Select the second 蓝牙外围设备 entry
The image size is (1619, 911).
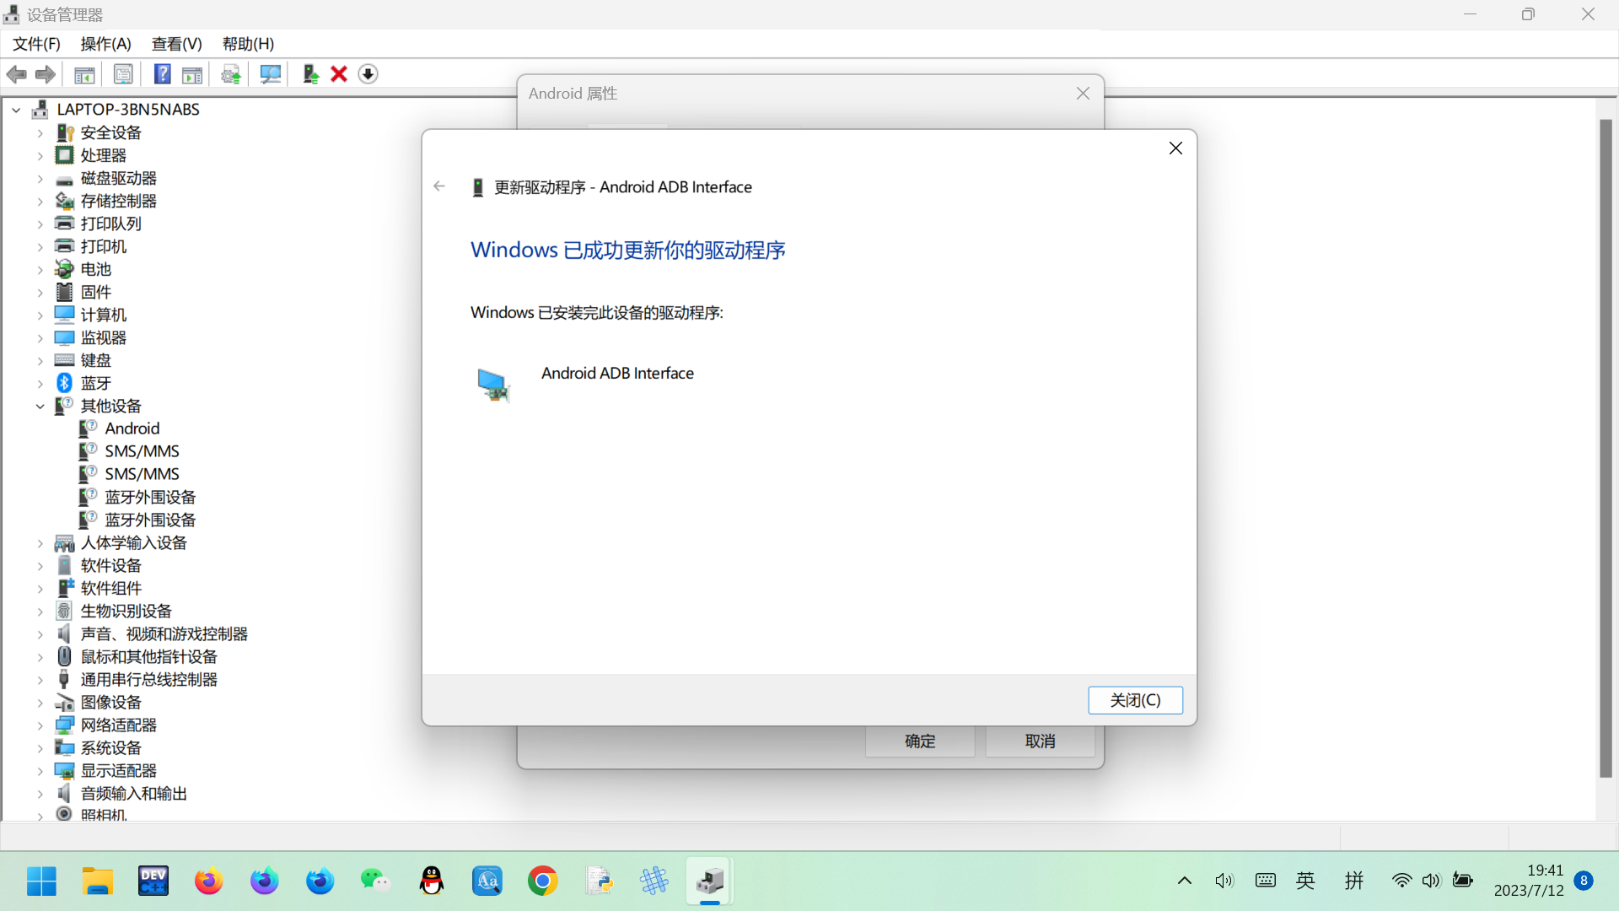(150, 520)
